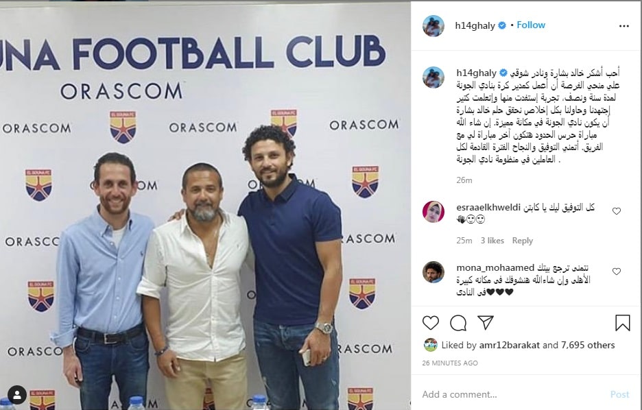This screenshot has height=410, width=642.
Task: View the 3 likes on esraaelkhweldi's comment
Action: [x=492, y=241]
